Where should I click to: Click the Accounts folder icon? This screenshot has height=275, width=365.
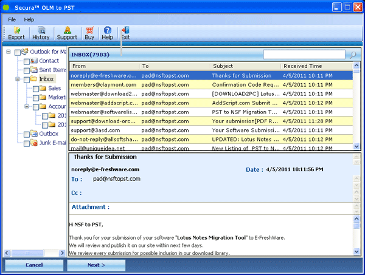pyautogui.click(x=43, y=106)
